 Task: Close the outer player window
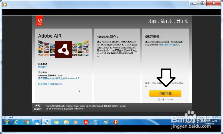click(214, 3)
